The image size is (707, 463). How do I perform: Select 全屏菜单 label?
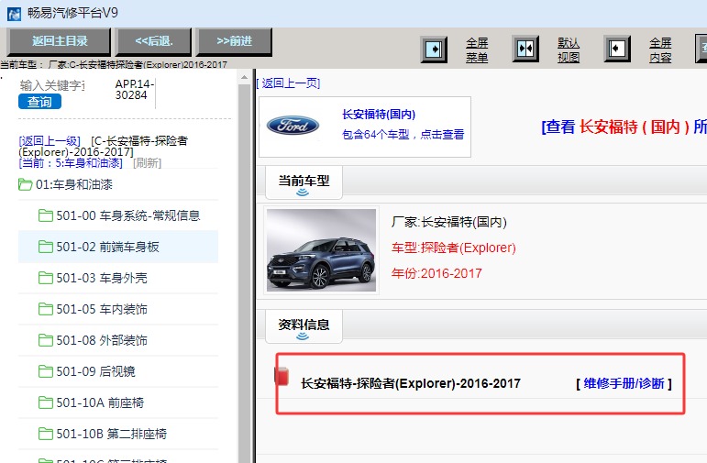[477, 50]
